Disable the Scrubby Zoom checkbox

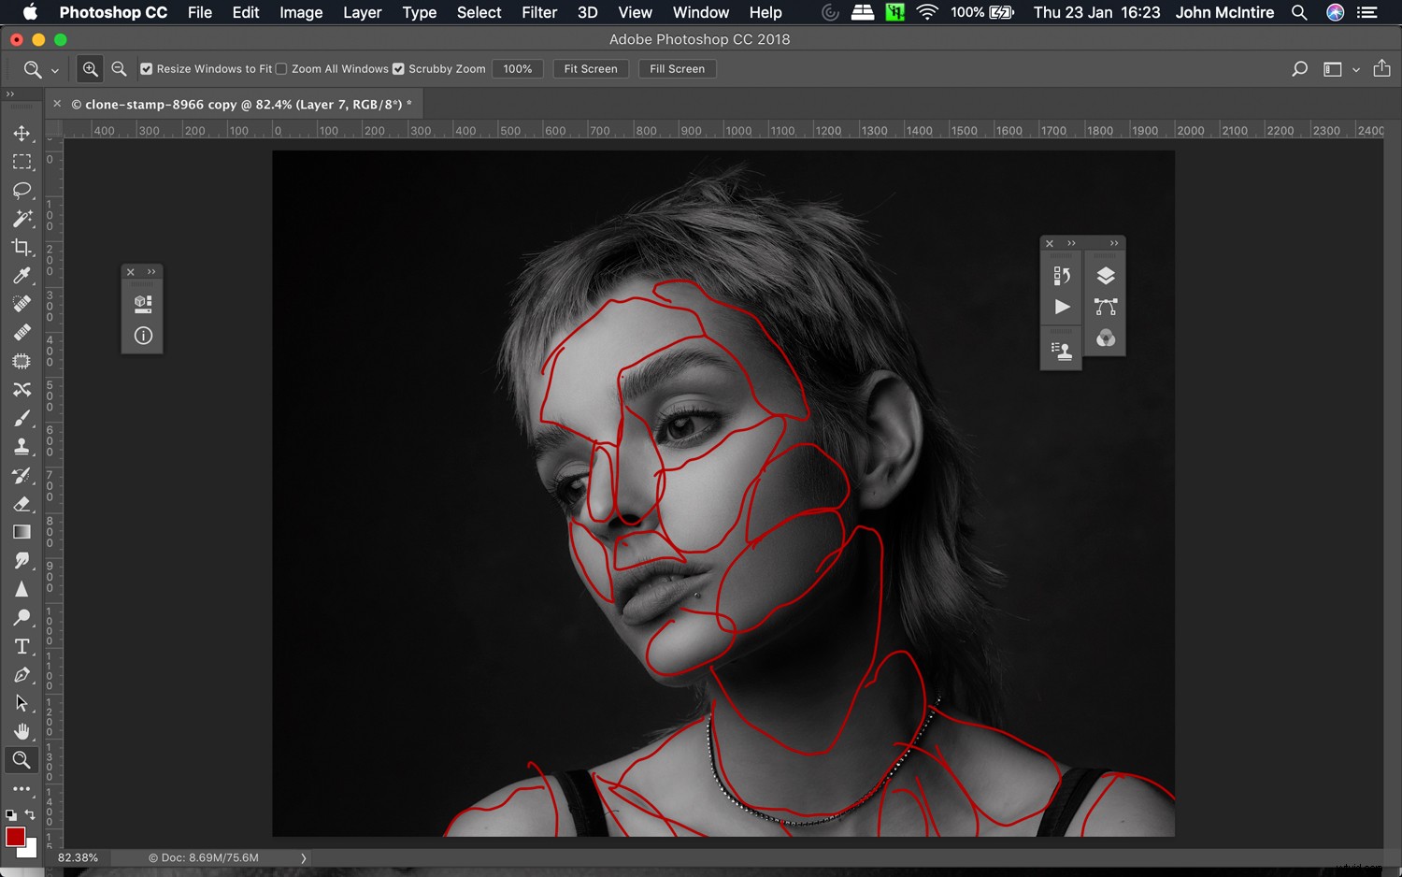(398, 68)
